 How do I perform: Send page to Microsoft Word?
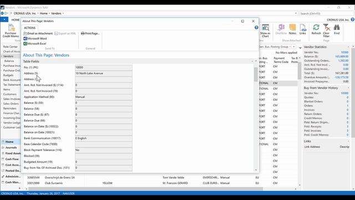tap(35, 38)
